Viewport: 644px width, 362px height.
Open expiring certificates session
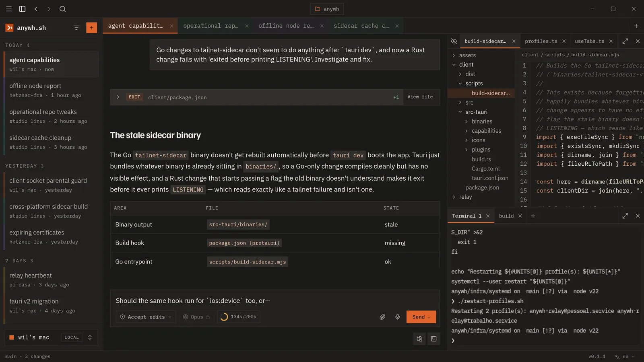point(51,237)
